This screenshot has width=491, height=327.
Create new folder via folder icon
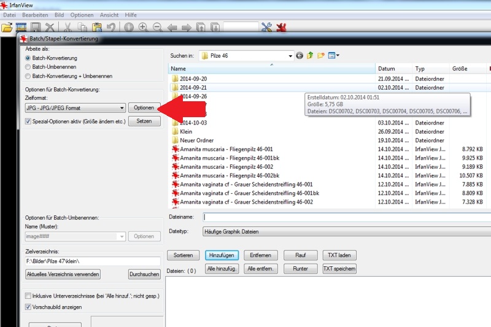320,56
